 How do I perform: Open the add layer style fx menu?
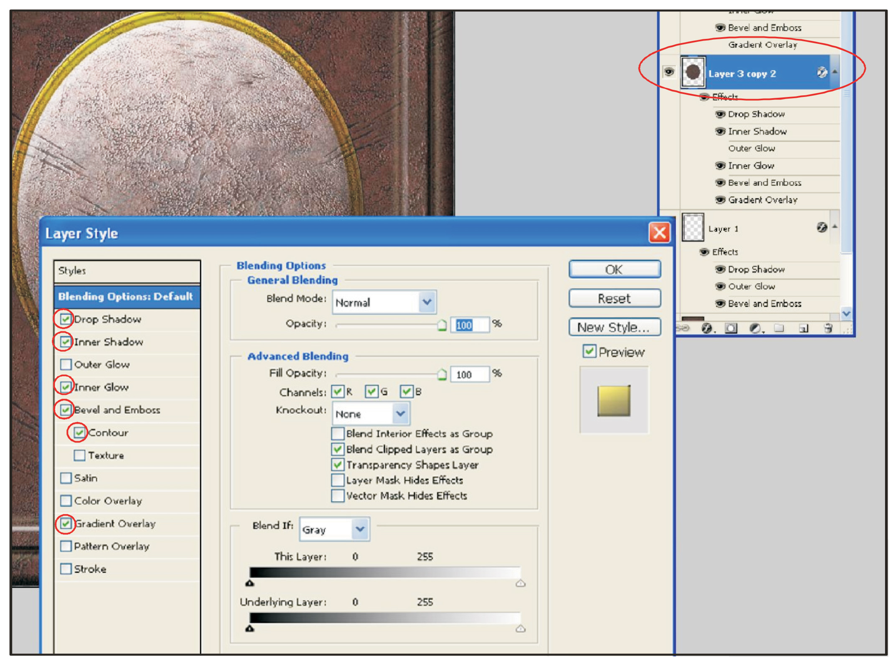click(707, 328)
